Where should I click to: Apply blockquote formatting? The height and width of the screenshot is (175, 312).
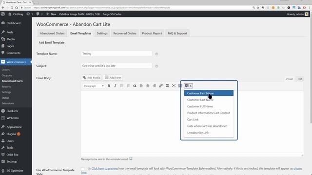point(135,86)
